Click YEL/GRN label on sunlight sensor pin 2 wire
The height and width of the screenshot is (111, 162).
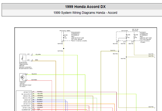pyautogui.click(x=34, y=74)
